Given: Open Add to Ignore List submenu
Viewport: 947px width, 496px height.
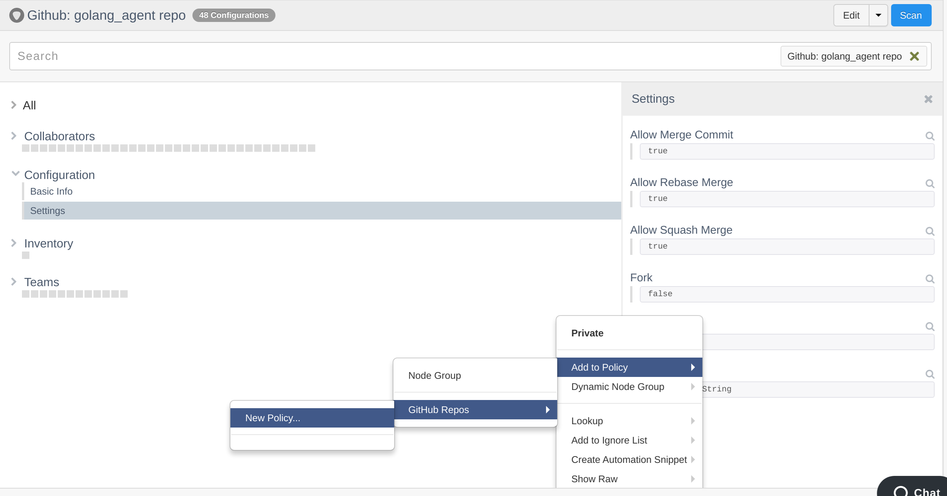Looking at the screenshot, I should [x=629, y=440].
